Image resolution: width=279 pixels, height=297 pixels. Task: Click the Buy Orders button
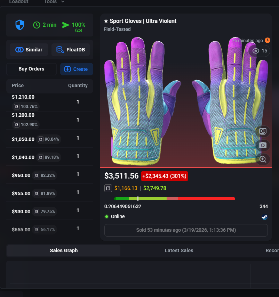pos(31,69)
